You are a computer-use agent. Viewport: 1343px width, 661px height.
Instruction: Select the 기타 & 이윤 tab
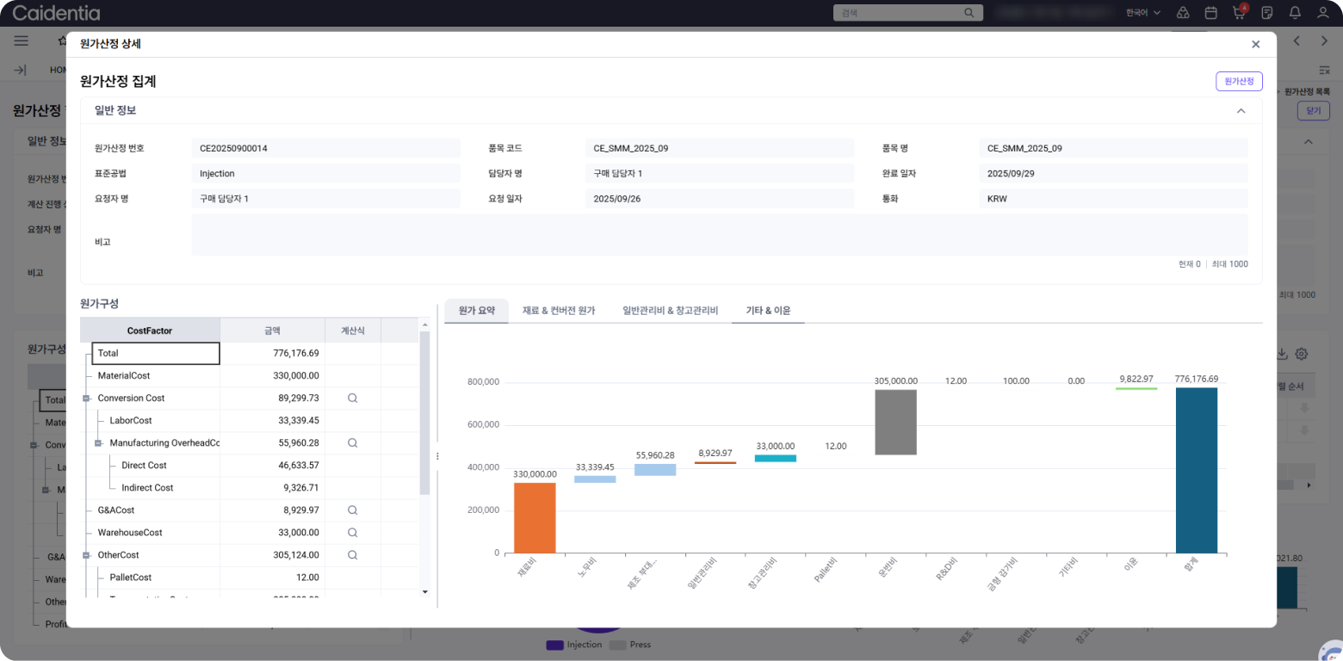point(767,311)
